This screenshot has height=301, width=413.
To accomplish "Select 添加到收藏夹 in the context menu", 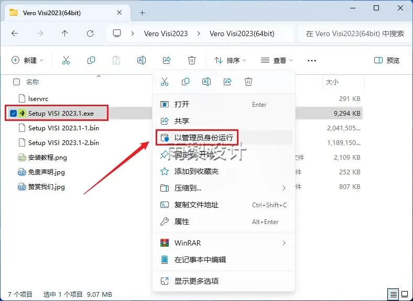I will (224, 172).
